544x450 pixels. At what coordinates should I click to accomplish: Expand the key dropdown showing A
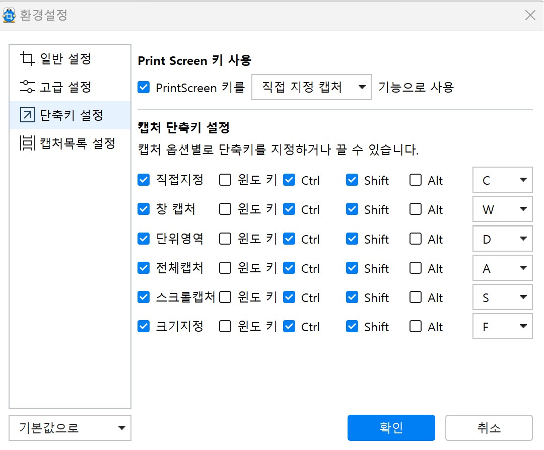(x=502, y=268)
